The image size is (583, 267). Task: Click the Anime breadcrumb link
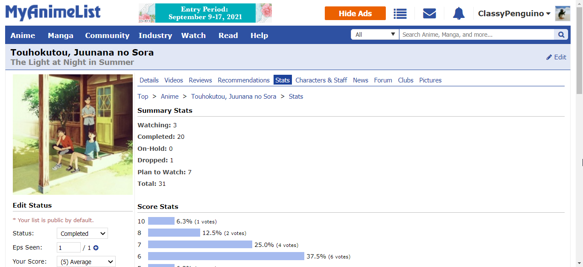(x=170, y=97)
